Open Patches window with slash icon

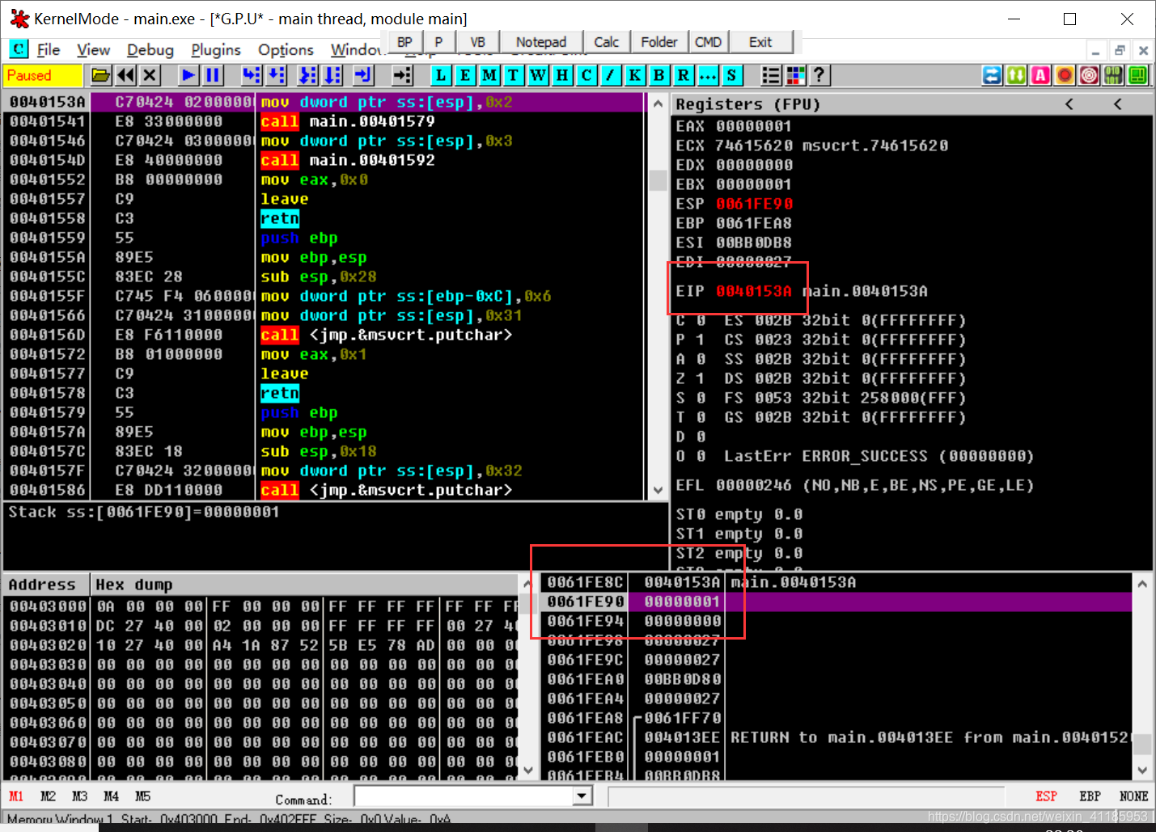click(x=611, y=75)
